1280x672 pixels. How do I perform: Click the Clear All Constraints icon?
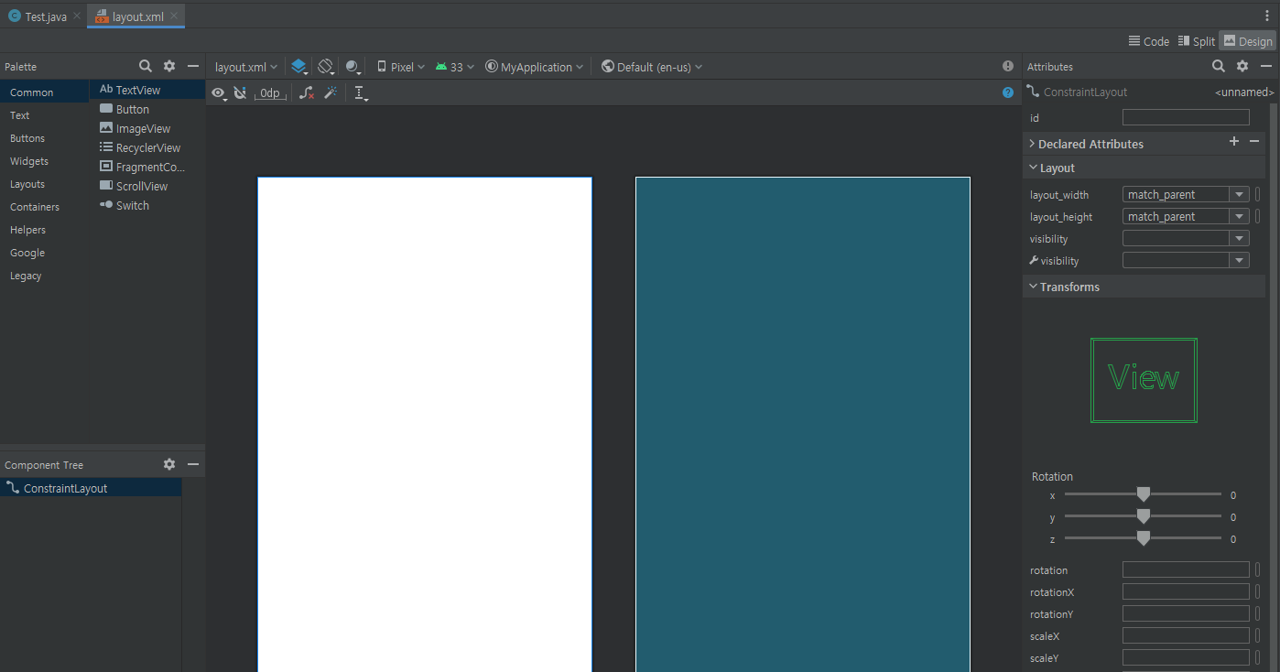click(308, 93)
